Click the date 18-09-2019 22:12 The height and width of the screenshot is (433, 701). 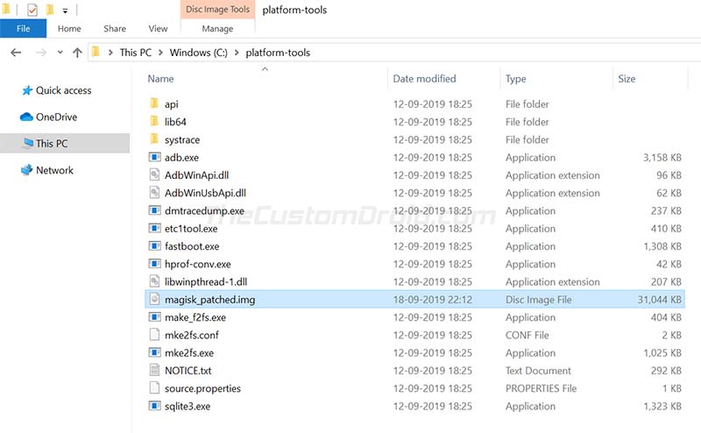[433, 300]
